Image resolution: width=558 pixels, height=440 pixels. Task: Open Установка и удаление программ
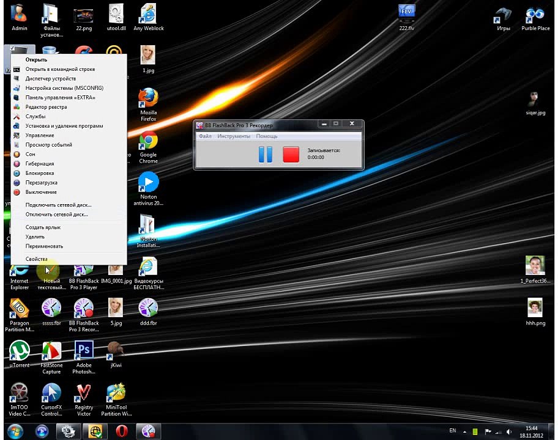pyautogui.click(x=69, y=126)
